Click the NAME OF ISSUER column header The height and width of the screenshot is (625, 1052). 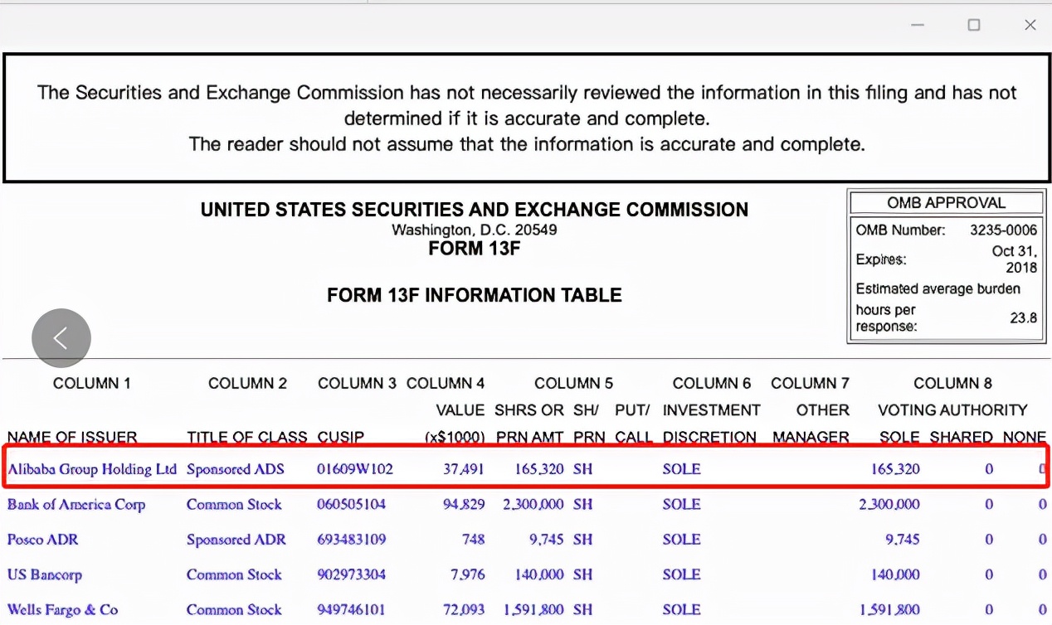click(72, 437)
